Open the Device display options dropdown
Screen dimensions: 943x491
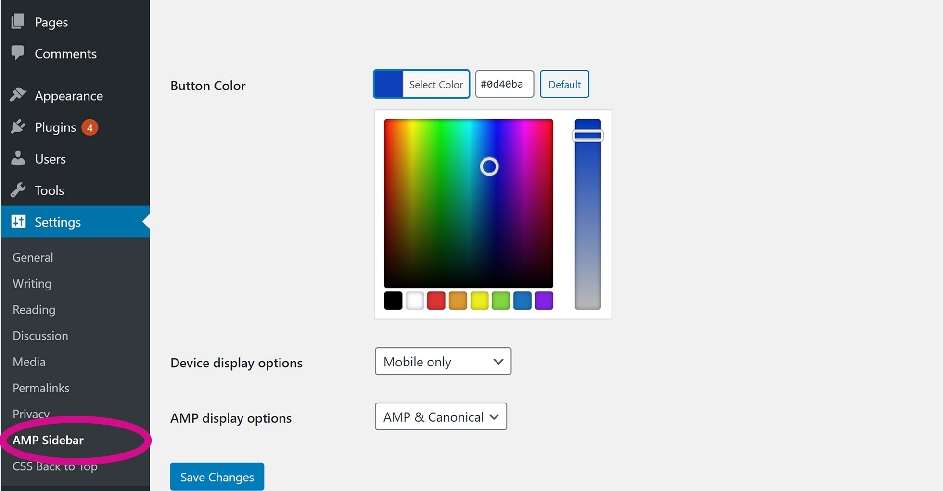coord(443,361)
